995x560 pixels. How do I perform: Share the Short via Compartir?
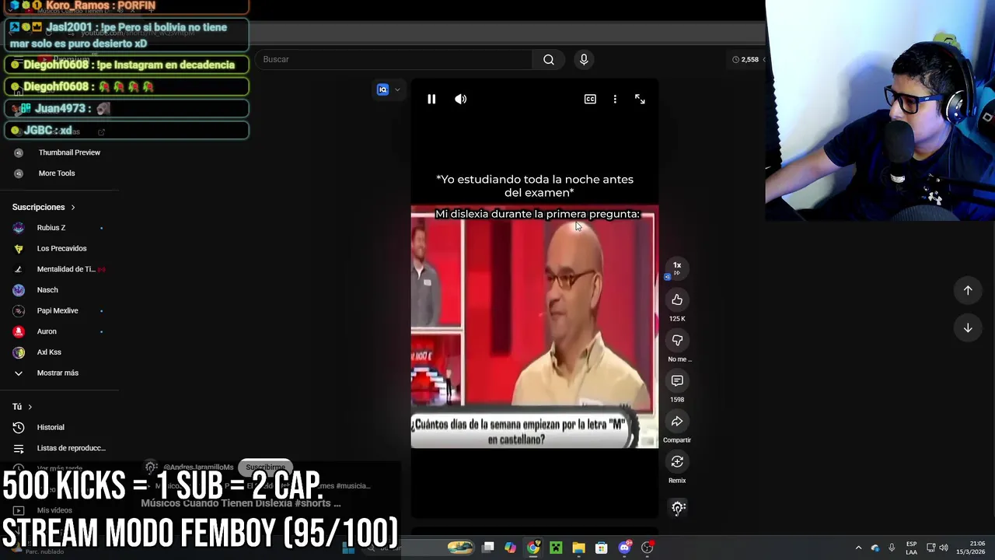pyautogui.click(x=677, y=422)
